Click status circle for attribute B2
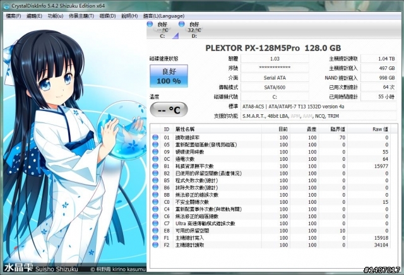This screenshot has height=275, width=404. pos(155,173)
